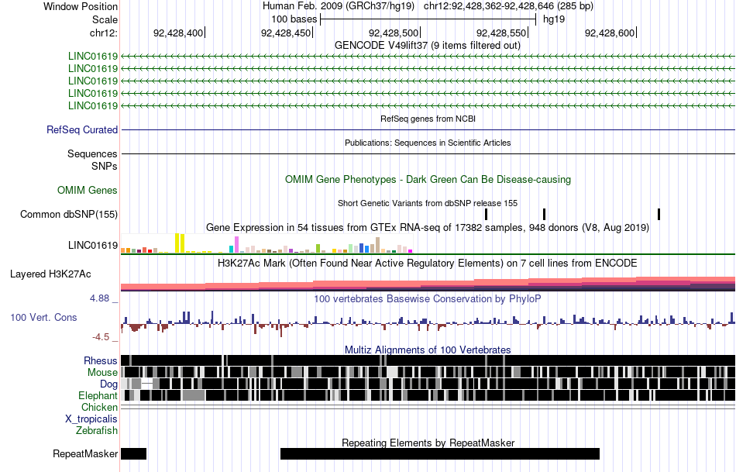Click the Zebrafish alignment label
The height and width of the screenshot is (472, 736).
pos(97,431)
